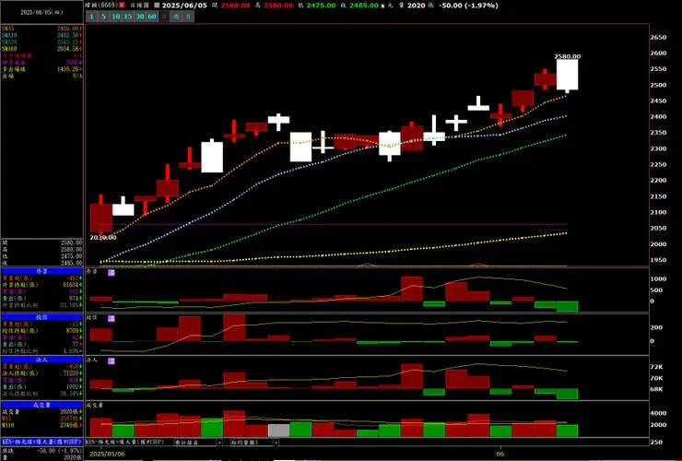Click the KEN strategy title in bottom bar
This screenshot has height=461, width=682.
click(125, 442)
